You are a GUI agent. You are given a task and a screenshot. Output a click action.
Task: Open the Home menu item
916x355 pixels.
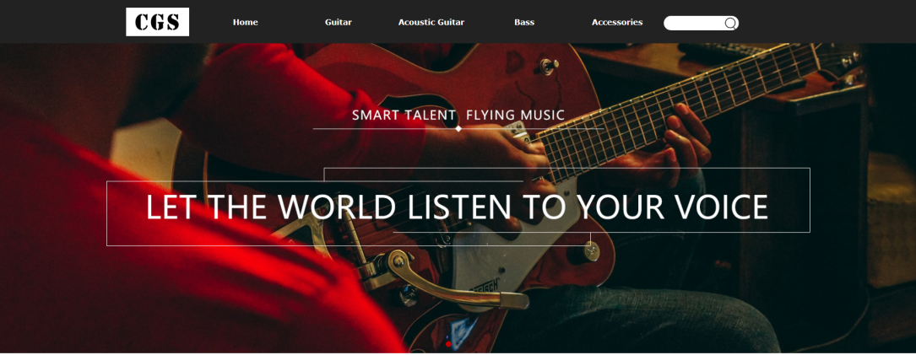246,22
